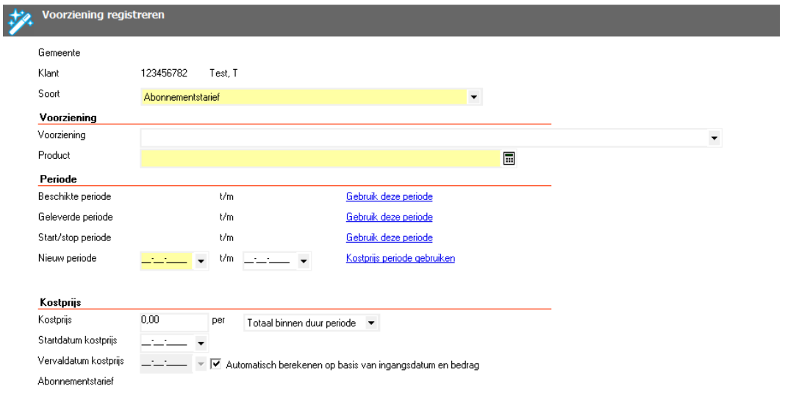This screenshot has height=397, width=785.
Task: Click the Kostprijs amount field showing 0,00
Action: coord(173,321)
